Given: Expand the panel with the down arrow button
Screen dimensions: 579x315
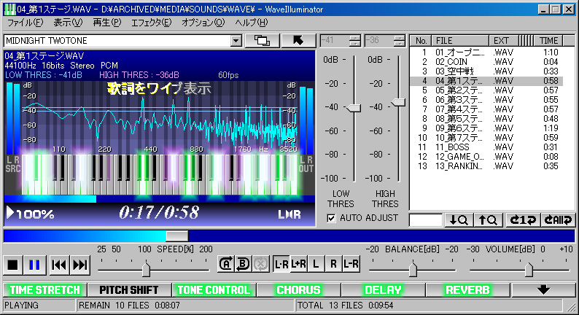Looking at the screenshot, I should [543, 289].
